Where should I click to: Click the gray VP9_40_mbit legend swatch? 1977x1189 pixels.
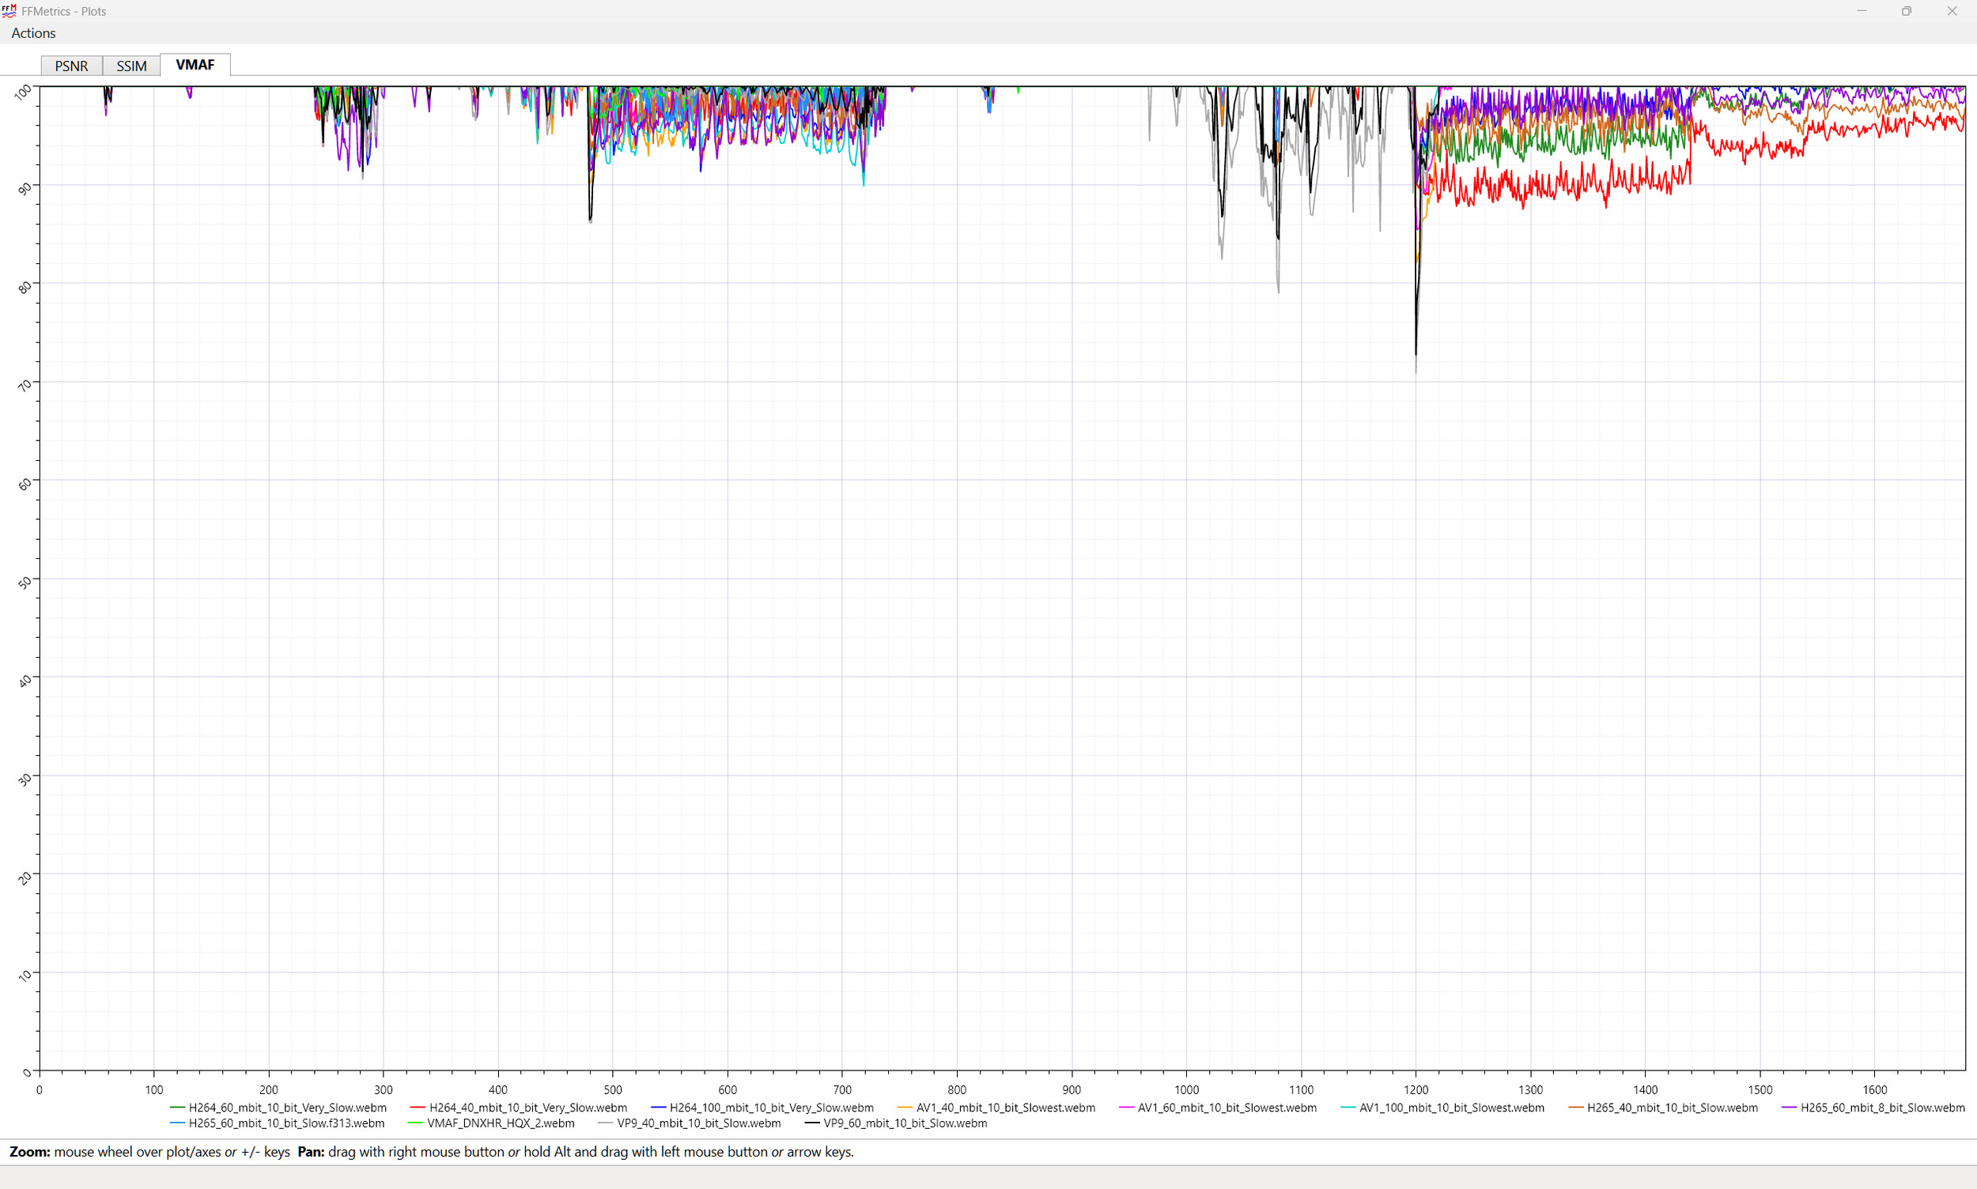coord(605,1123)
